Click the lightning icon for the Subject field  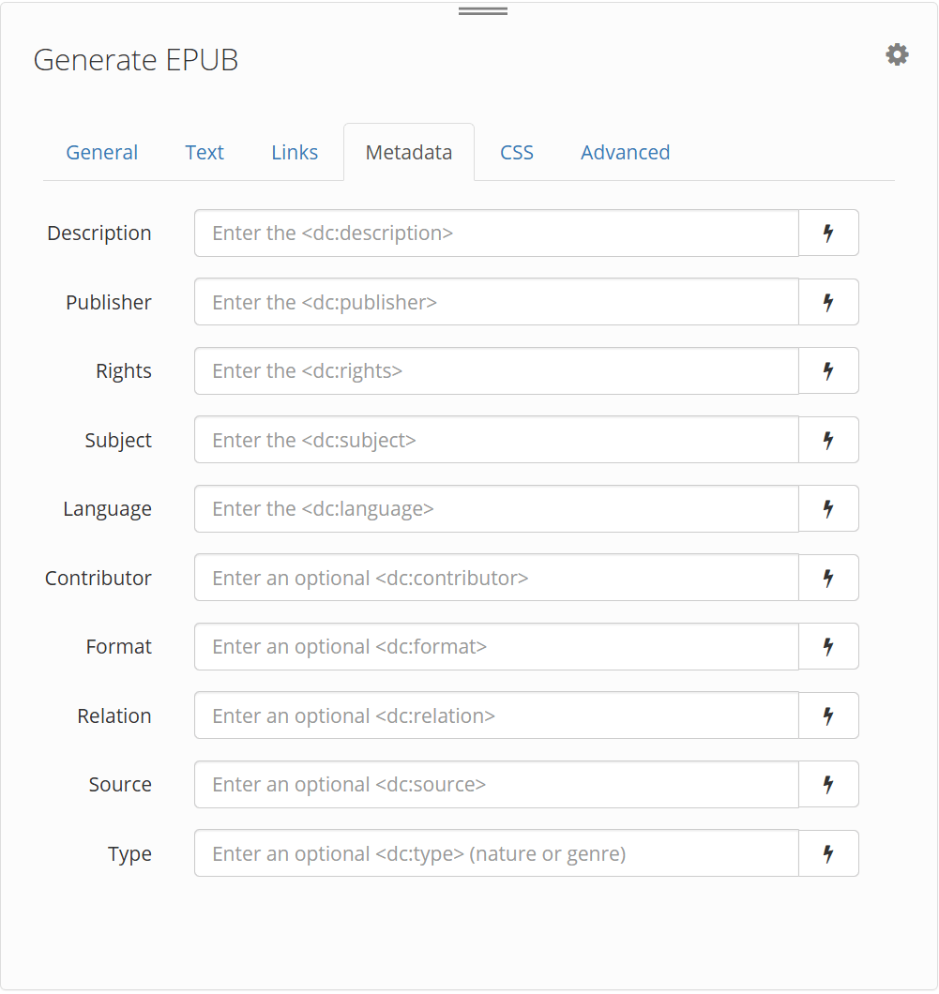pyautogui.click(x=828, y=440)
